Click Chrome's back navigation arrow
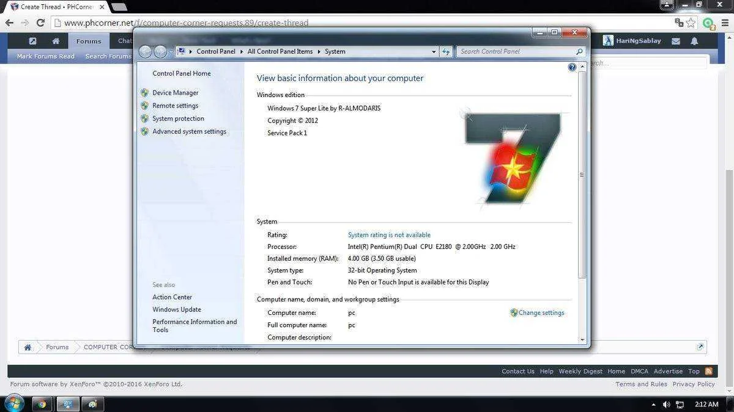 [9, 23]
